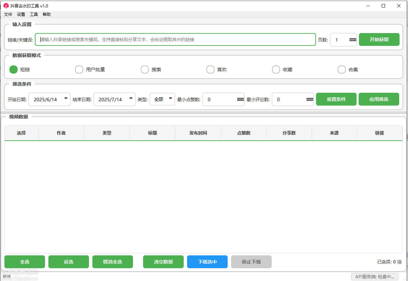The image size is (408, 281).
Task: Sort by 标题 column header
Action: click(153, 133)
